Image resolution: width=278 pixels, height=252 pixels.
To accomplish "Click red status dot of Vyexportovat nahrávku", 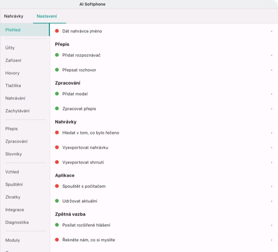I will tap(57, 147).
